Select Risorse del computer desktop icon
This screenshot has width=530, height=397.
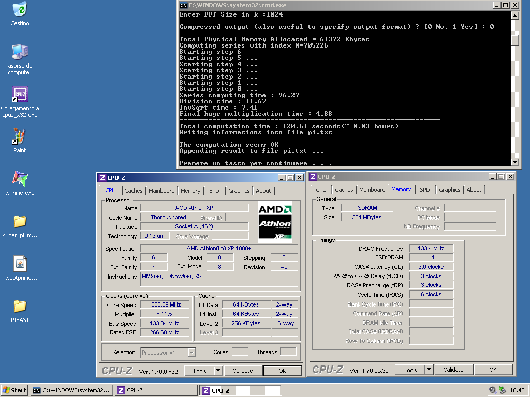pos(20,52)
